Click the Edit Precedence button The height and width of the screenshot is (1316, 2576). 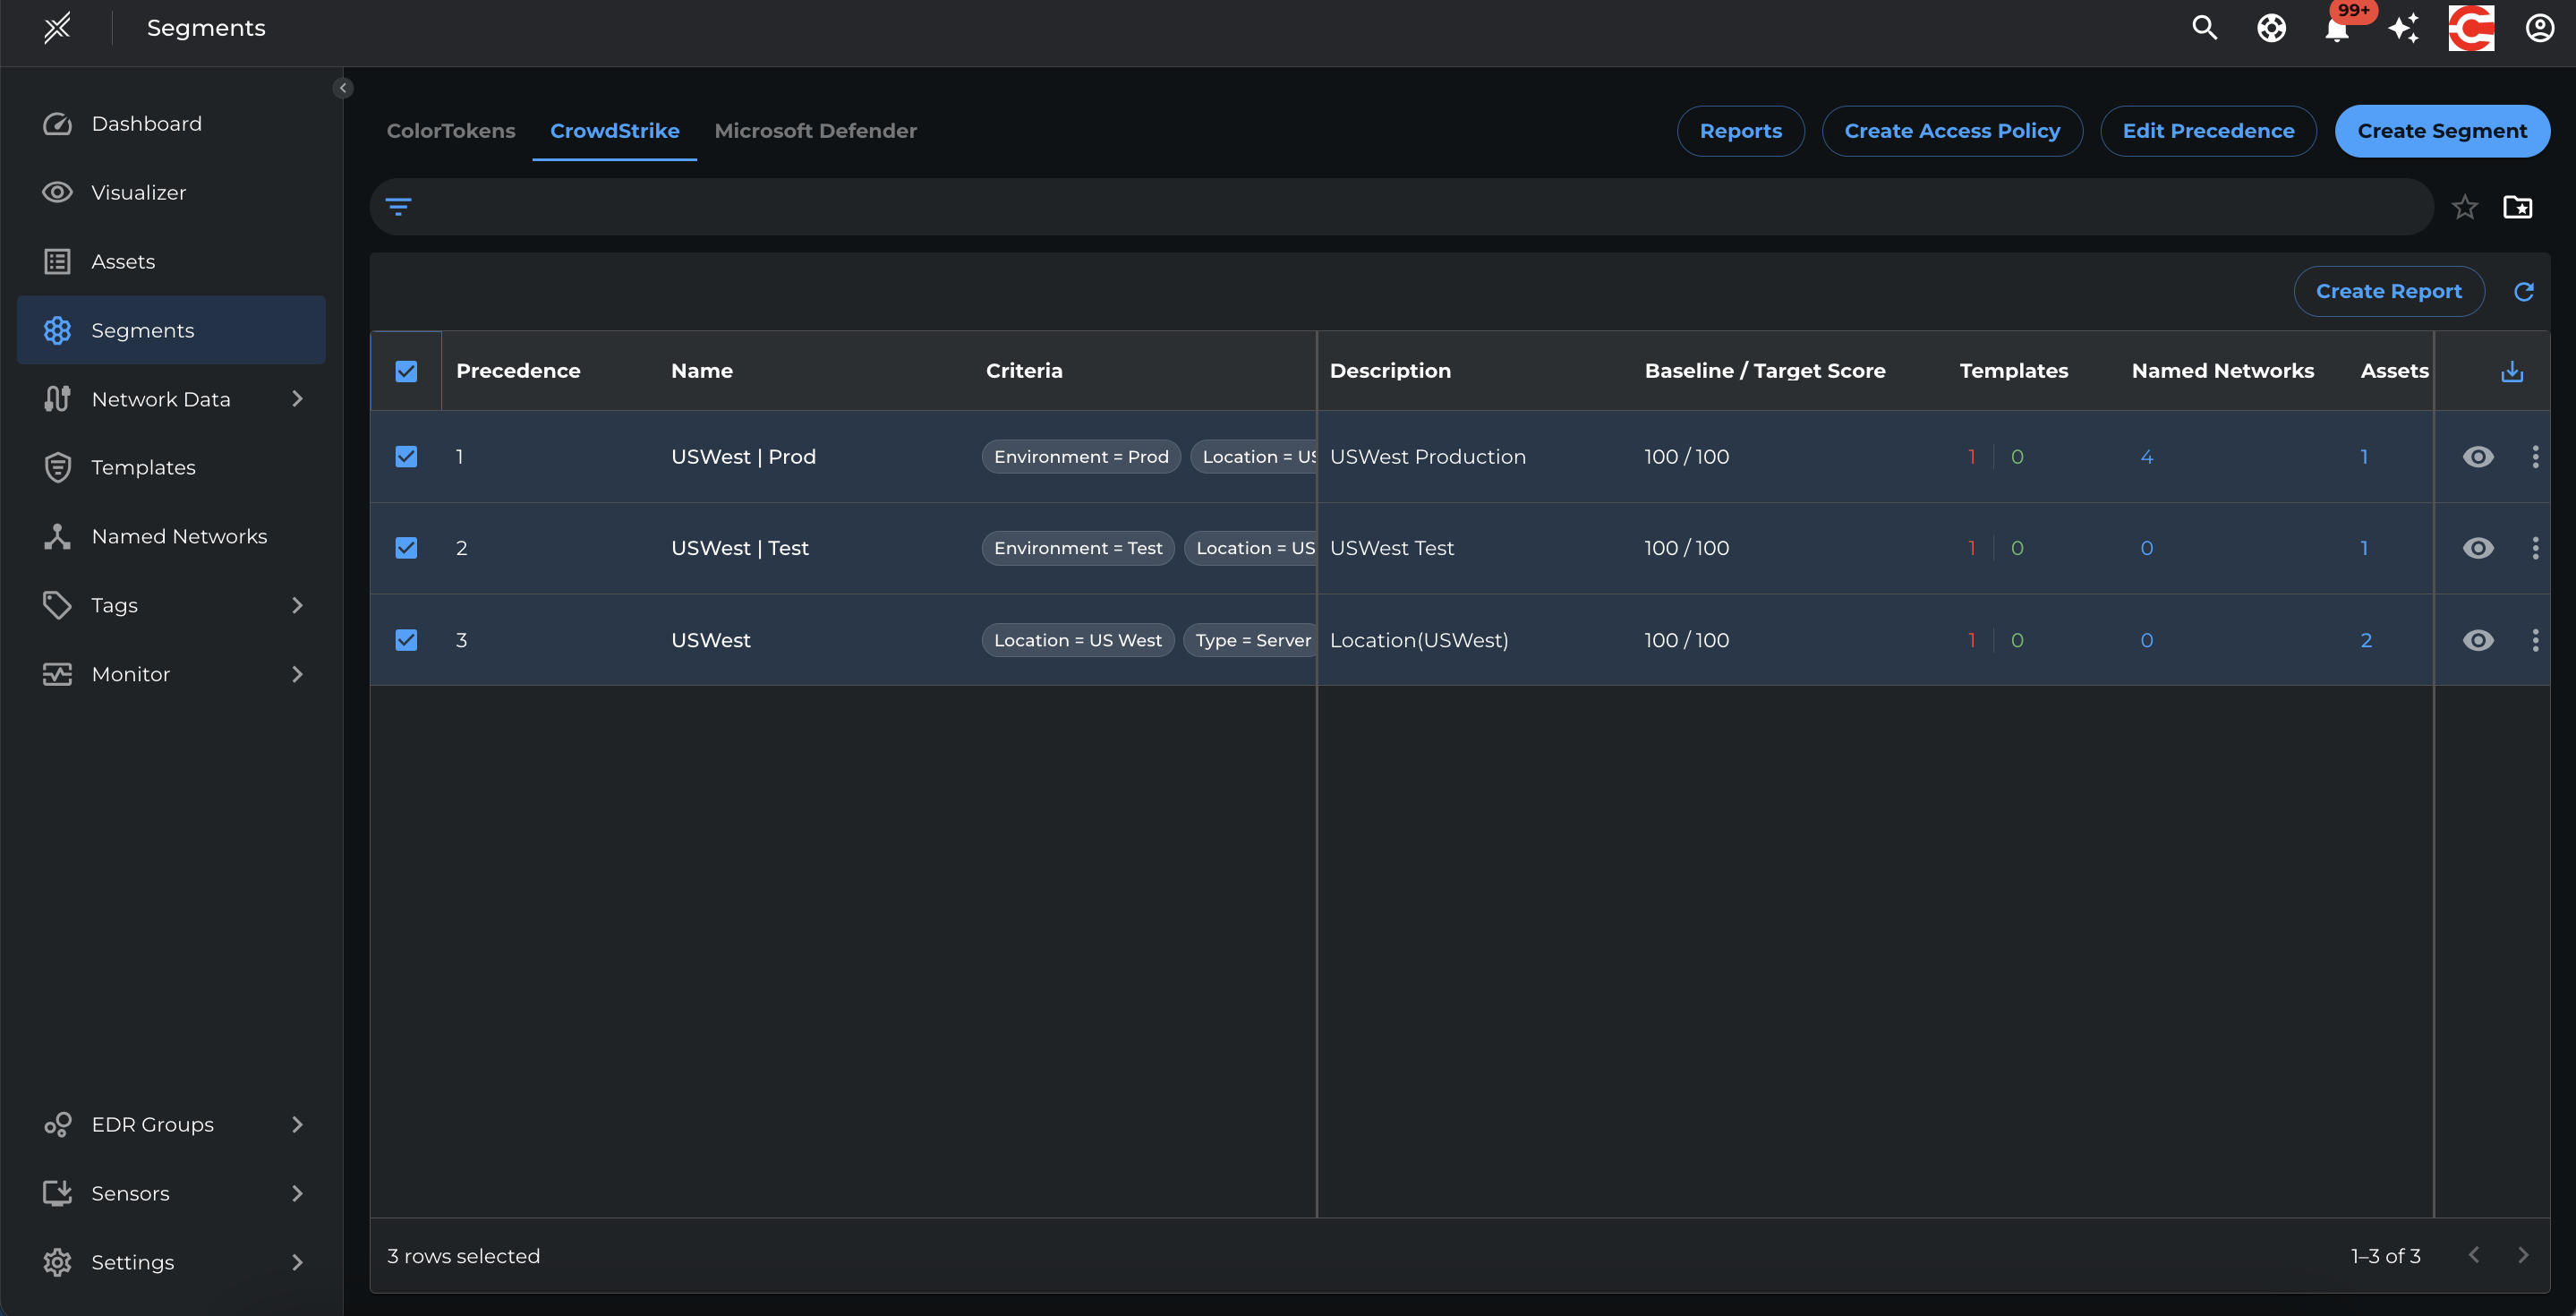coord(2207,131)
